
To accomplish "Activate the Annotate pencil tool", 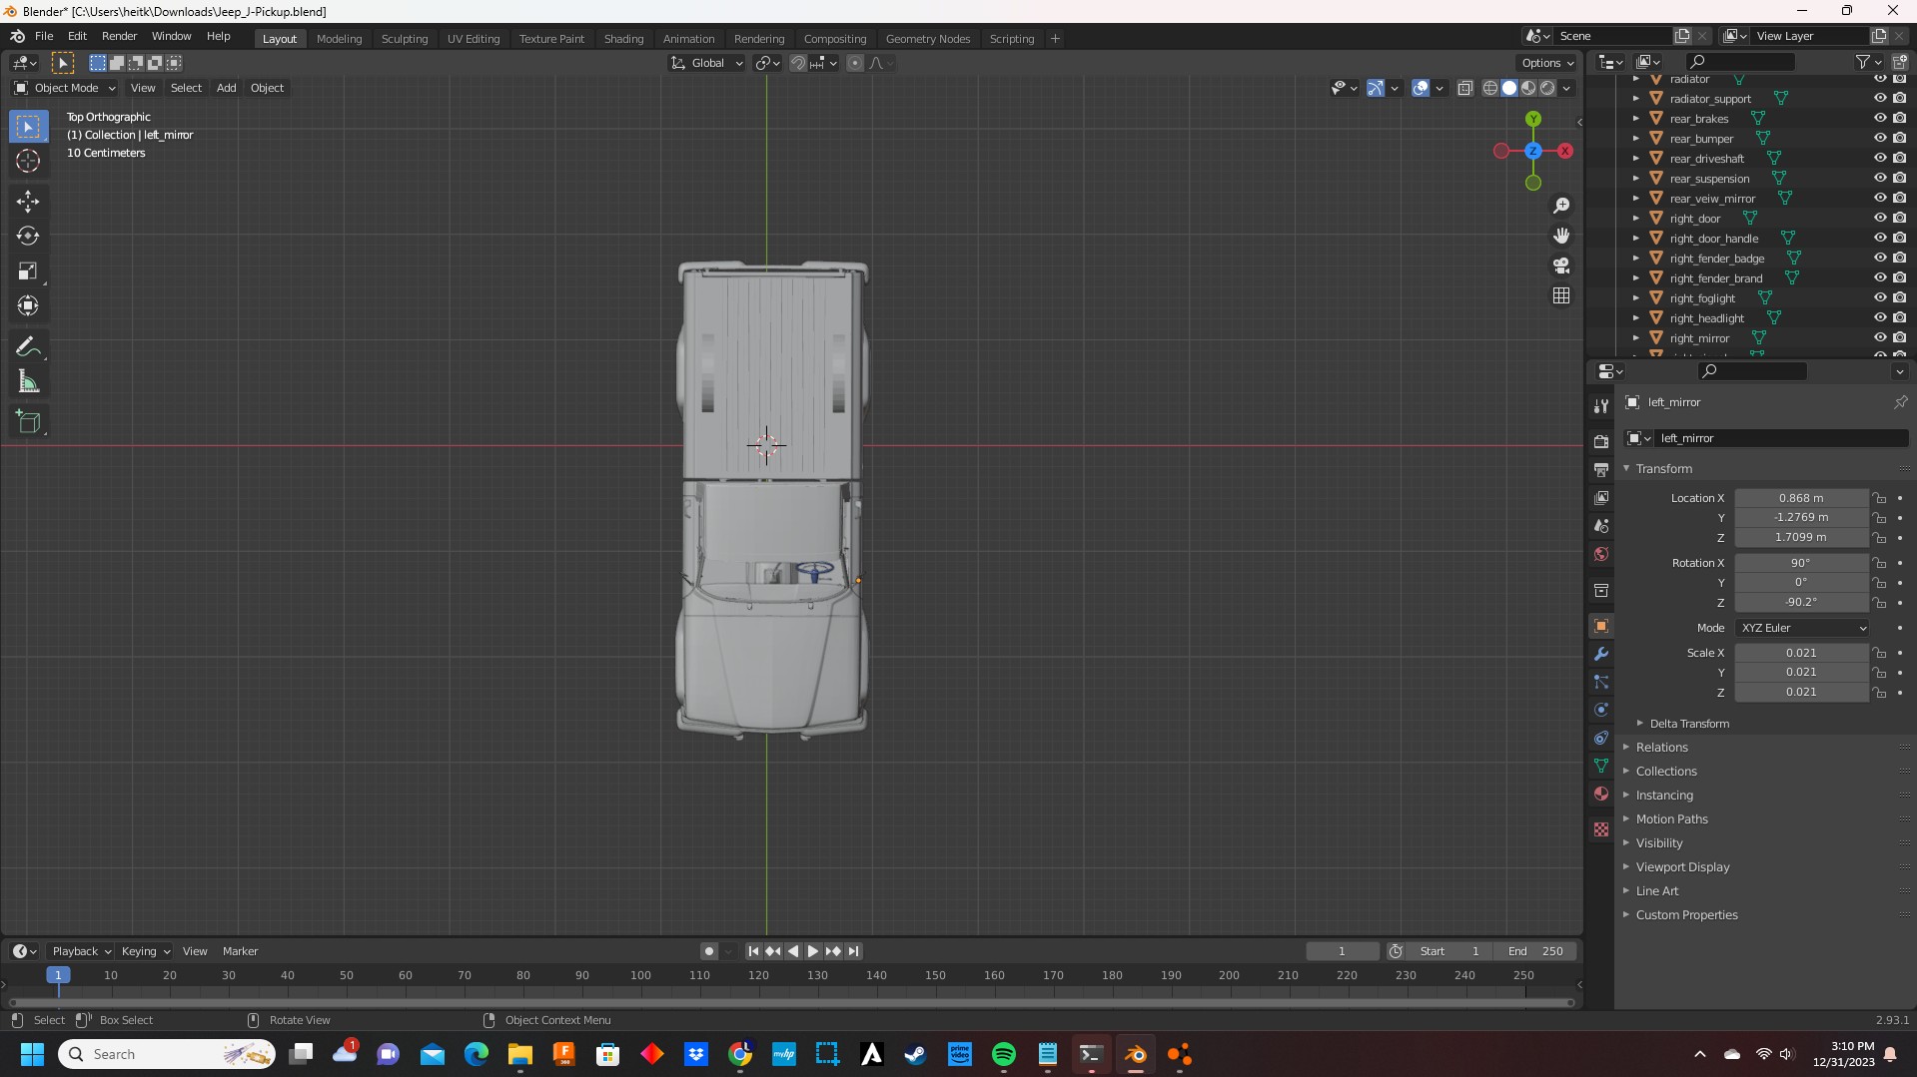I will (28, 347).
